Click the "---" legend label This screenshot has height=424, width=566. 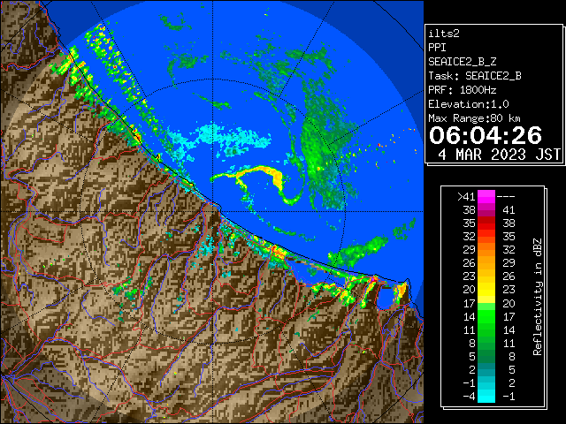tap(506, 196)
